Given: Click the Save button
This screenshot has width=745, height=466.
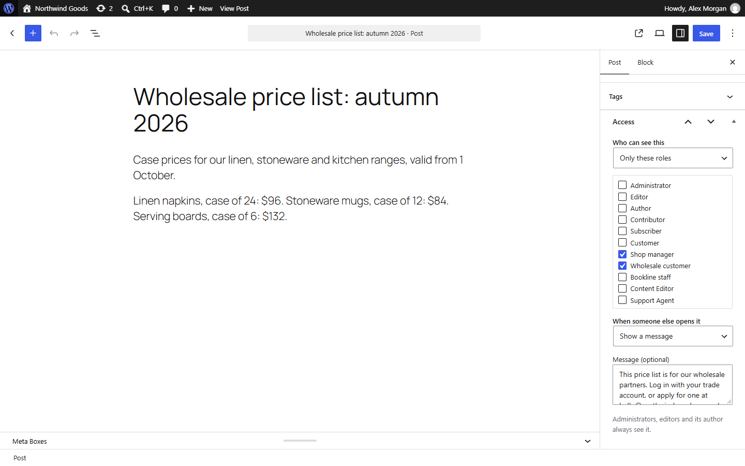Looking at the screenshot, I should tap(706, 33).
